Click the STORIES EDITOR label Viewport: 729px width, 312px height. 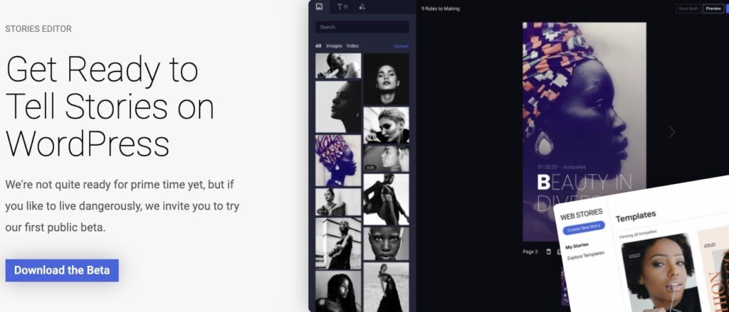click(x=38, y=29)
